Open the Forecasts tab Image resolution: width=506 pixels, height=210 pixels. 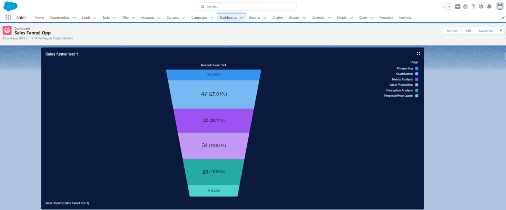point(386,17)
